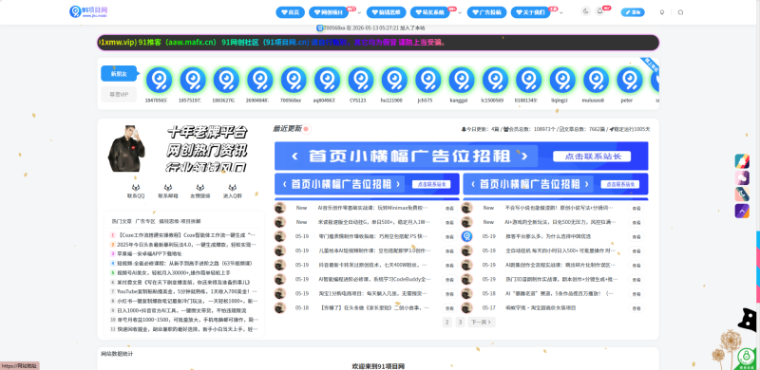
Task: Click 查看 for 蜗蚁宇晃-淘宝超低价女装项目 row
Action: [636, 308]
